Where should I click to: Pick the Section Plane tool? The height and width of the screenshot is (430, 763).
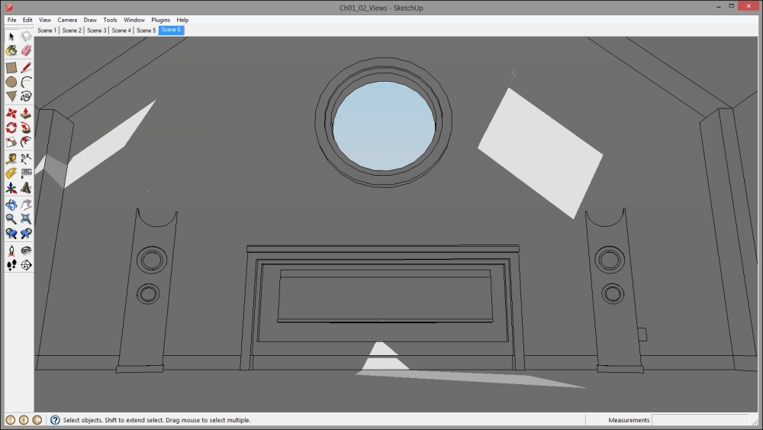[26, 265]
